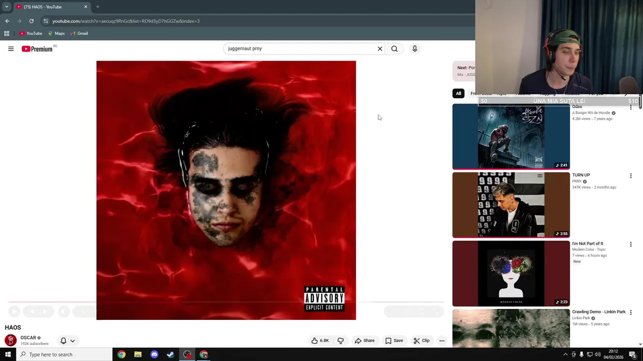Open Steam from the taskbar
The height and width of the screenshot is (361, 643).
(x=171, y=354)
